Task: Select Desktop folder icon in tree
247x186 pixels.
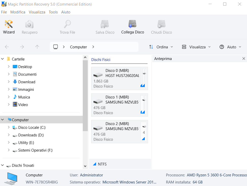Action: (15, 67)
